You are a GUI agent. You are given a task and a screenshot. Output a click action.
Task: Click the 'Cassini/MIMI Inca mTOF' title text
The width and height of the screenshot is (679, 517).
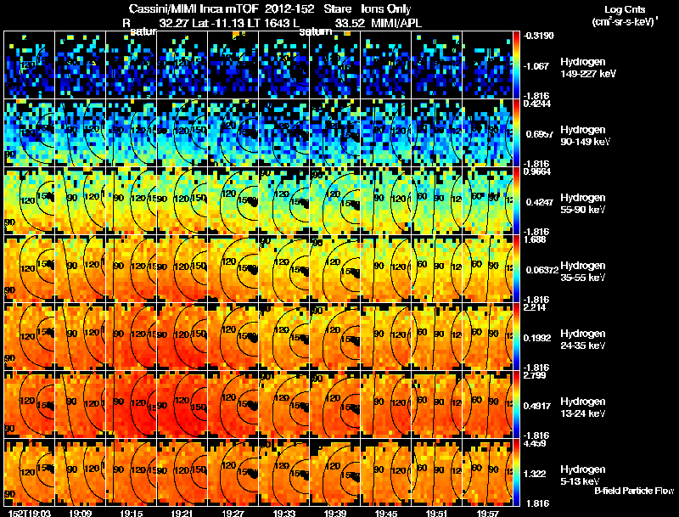click(x=194, y=8)
